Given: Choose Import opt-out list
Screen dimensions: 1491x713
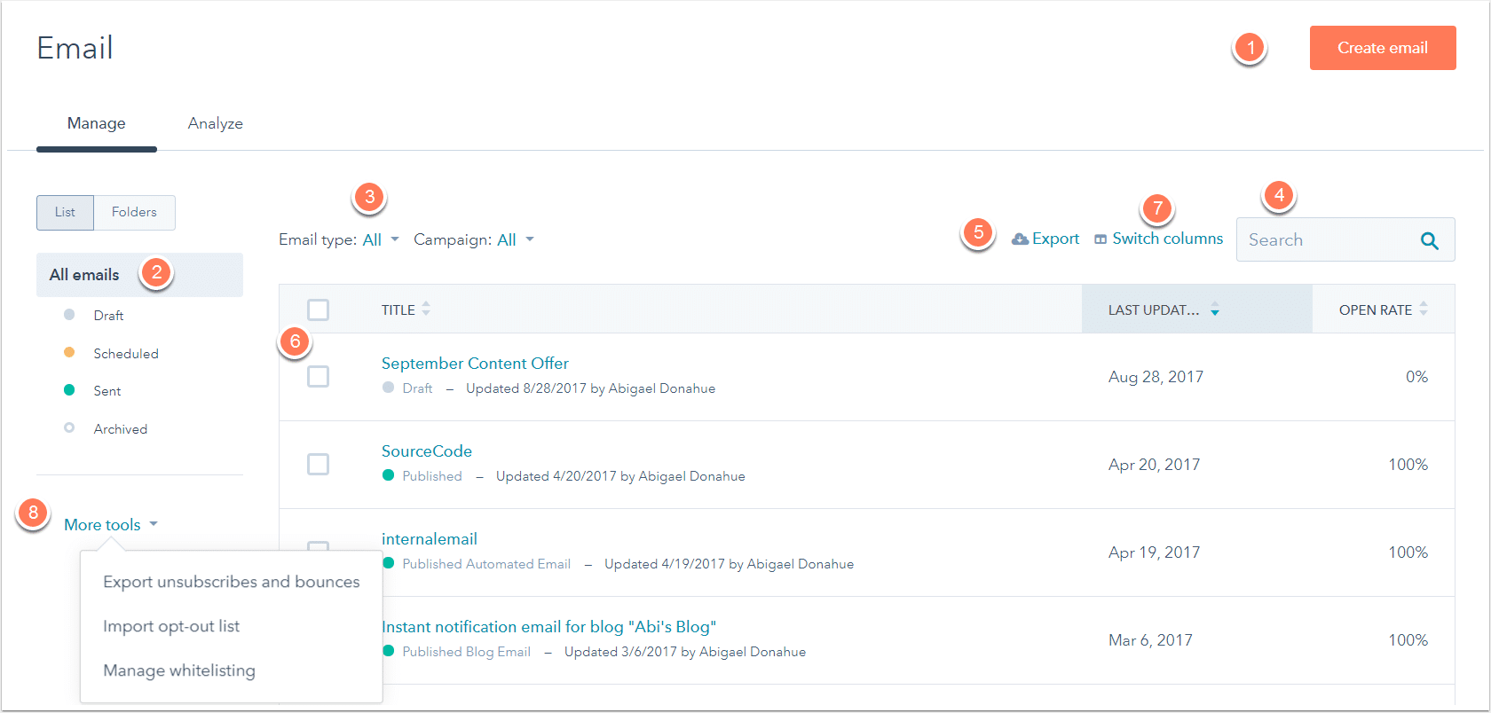Looking at the screenshot, I should point(171,626).
